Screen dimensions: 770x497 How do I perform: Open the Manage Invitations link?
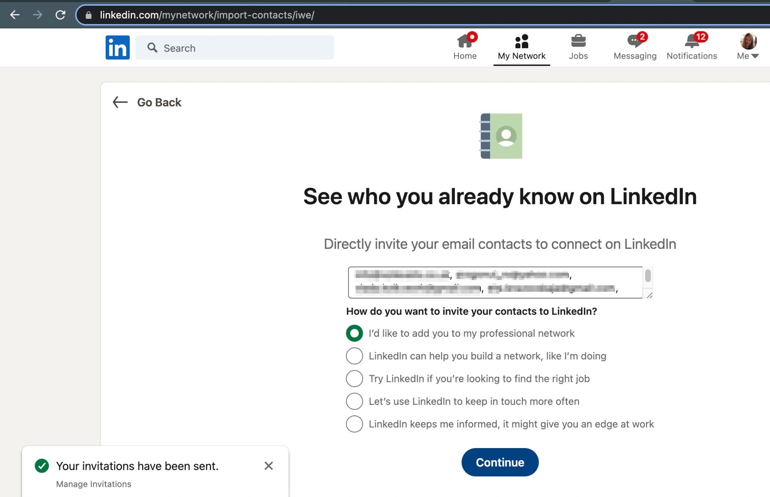94,484
